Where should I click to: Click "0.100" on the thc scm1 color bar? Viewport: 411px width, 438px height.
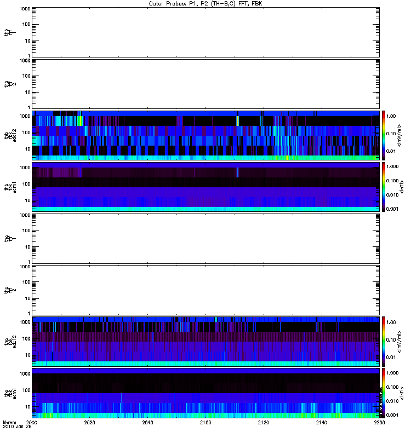[x=392, y=387]
